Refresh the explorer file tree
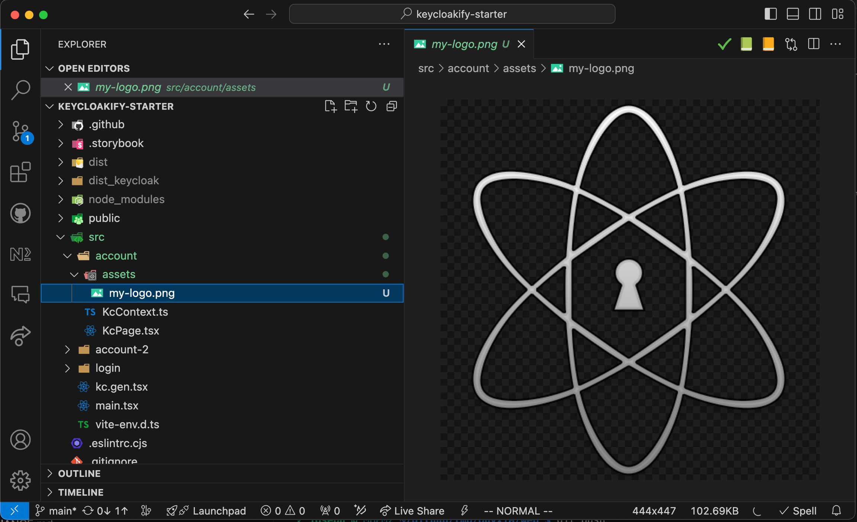This screenshot has height=522, width=857. coord(371,107)
